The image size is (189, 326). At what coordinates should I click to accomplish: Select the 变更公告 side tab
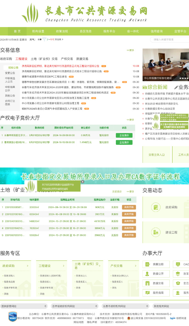click(10, 73)
